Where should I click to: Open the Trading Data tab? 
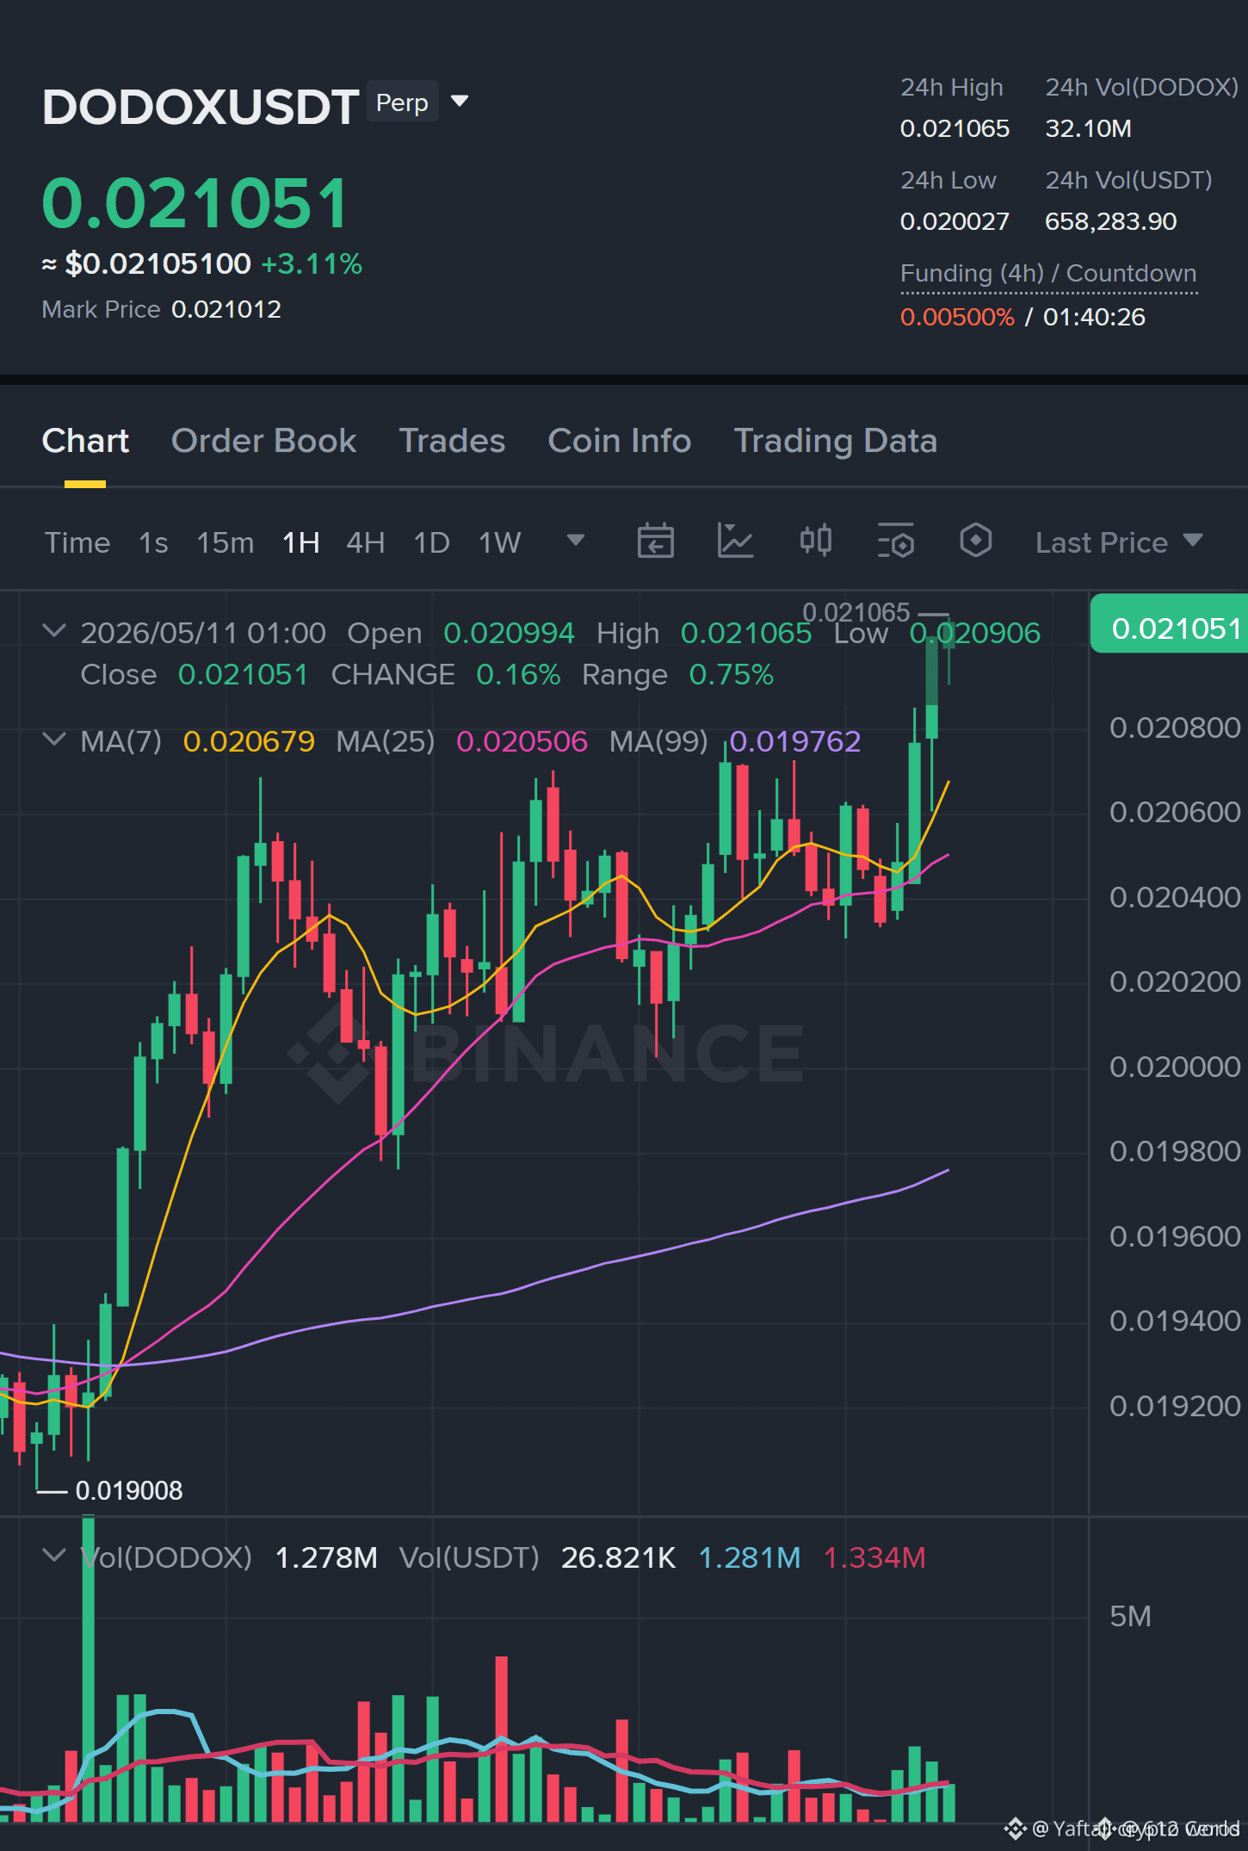point(835,441)
